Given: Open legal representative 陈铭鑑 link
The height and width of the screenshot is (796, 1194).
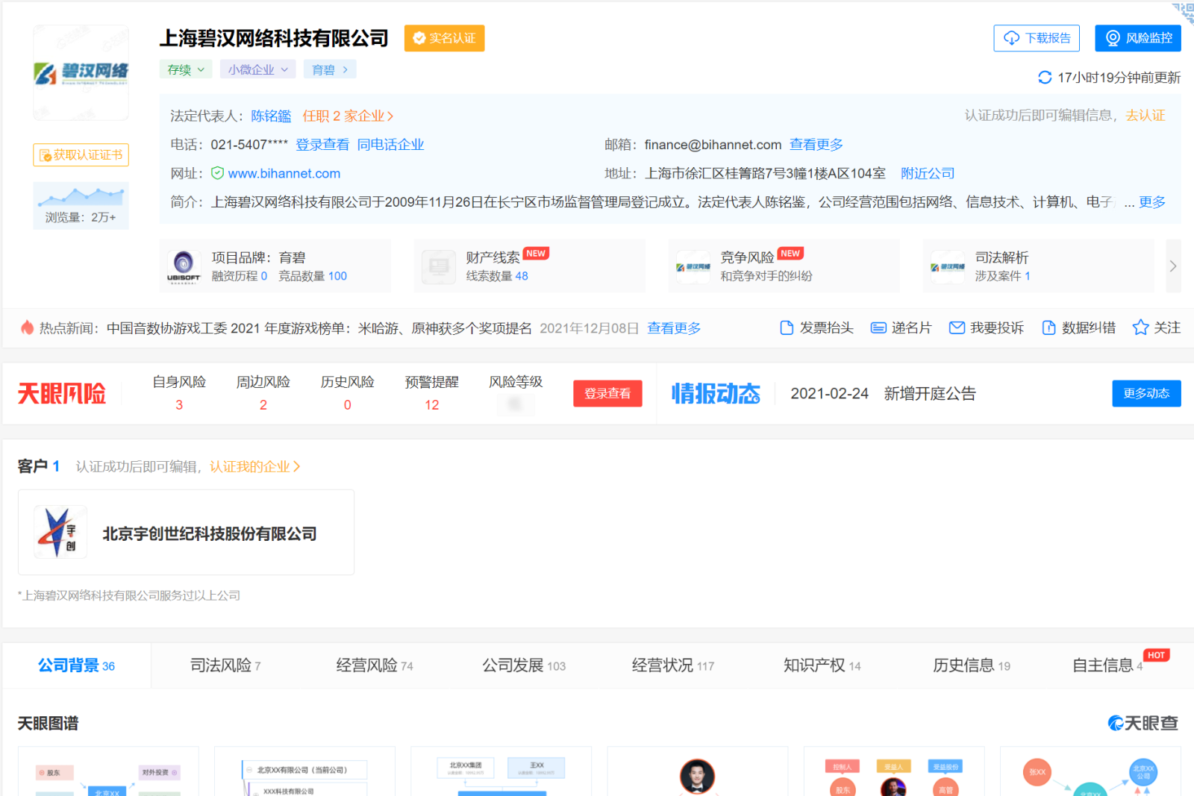Looking at the screenshot, I should [271, 116].
